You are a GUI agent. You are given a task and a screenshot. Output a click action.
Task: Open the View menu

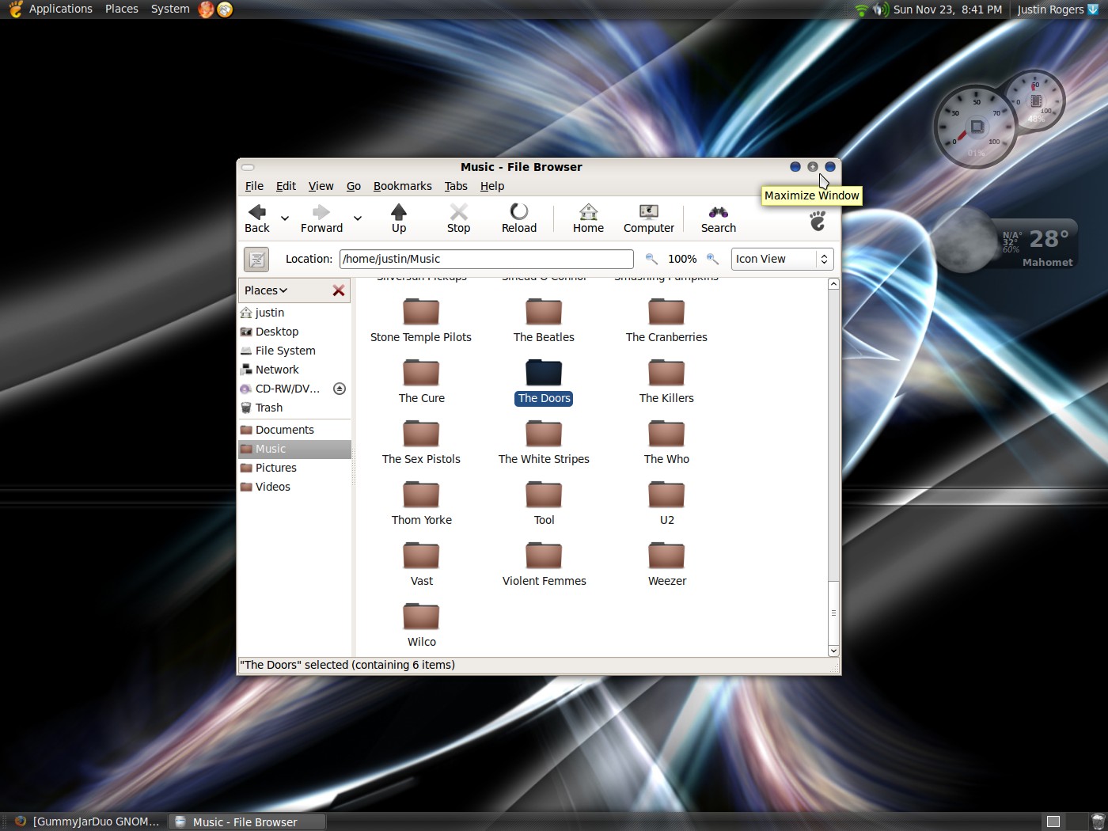321,186
